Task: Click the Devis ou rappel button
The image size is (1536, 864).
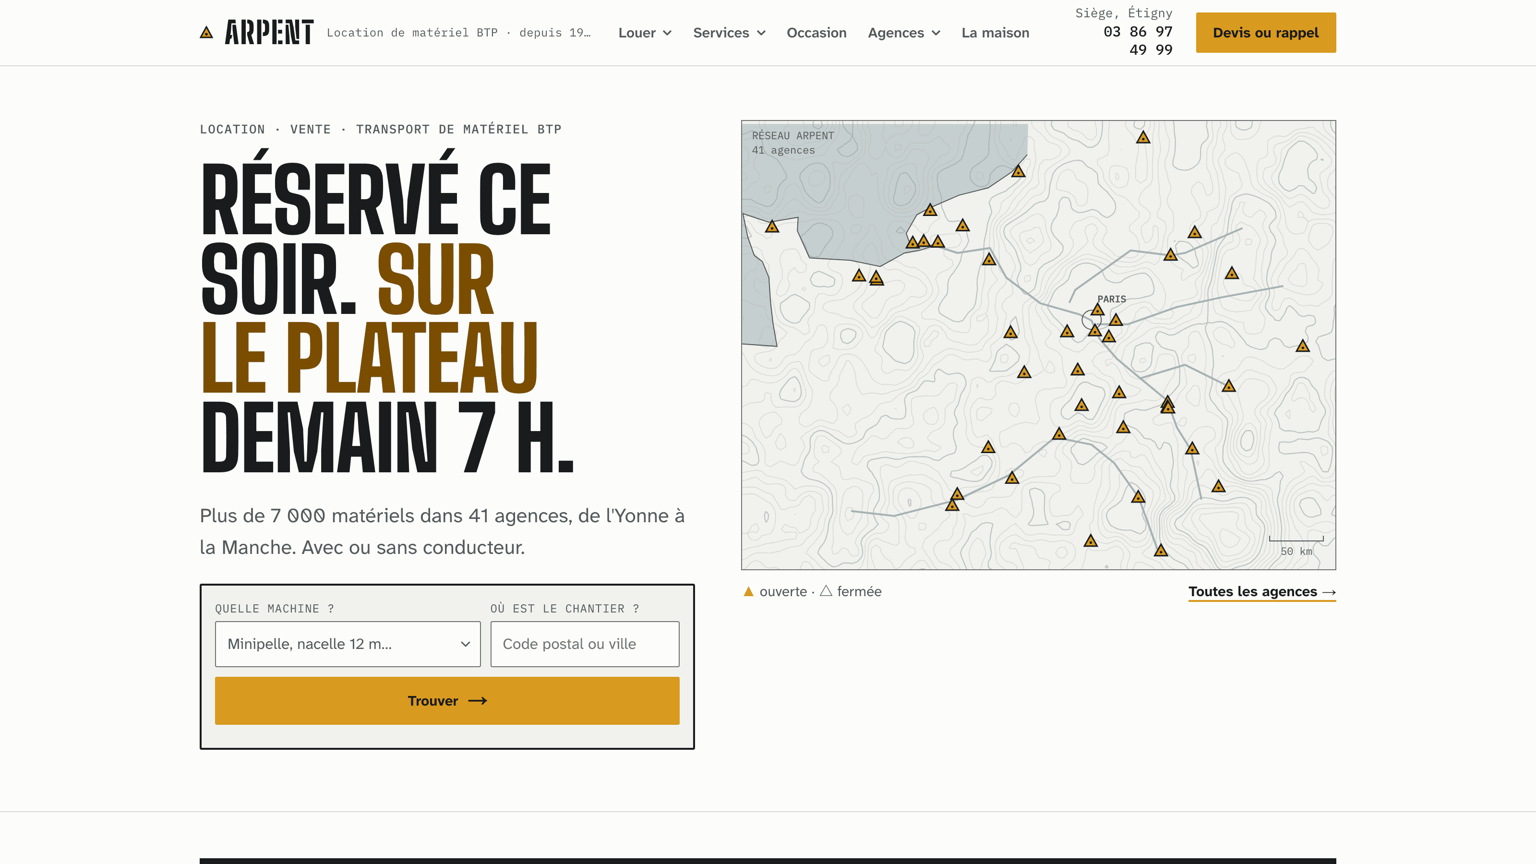Action: tap(1265, 33)
